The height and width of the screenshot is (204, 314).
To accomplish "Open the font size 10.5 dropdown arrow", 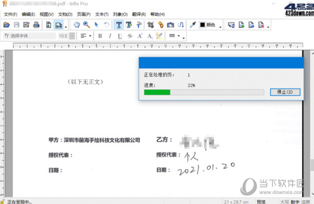I will click(72, 36).
